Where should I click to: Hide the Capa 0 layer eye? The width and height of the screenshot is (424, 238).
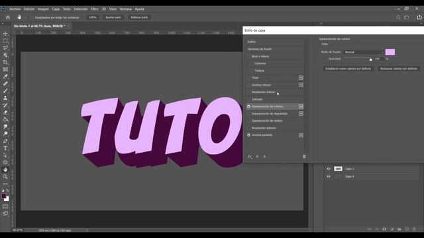[329, 177]
